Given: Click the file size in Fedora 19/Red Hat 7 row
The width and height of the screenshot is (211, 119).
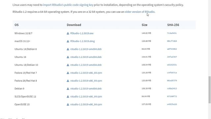Looking at the screenshot, I should (146, 73).
